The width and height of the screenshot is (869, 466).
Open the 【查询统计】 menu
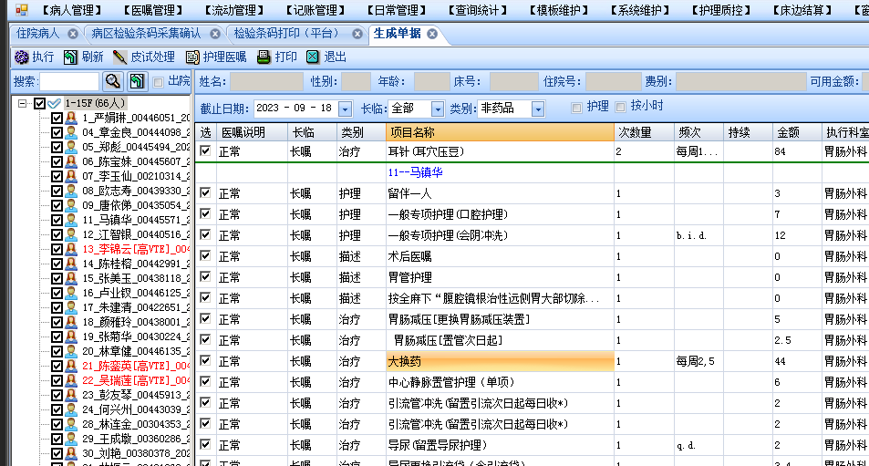[478, 10]
